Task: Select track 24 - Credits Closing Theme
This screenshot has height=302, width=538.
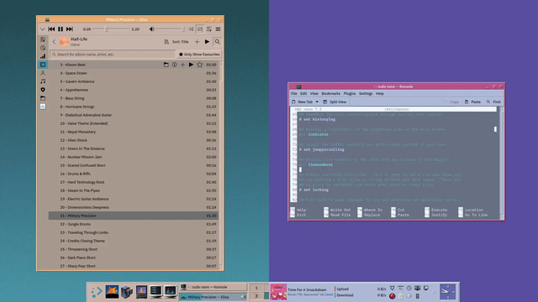Action: pyautogui.click(x=133, y=241)
